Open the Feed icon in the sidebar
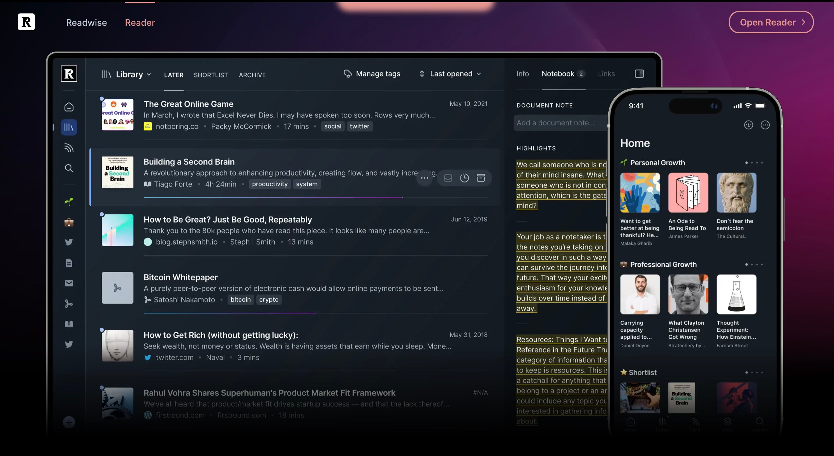The height and width of the screenshot is (456, 834). pos(69,148)
